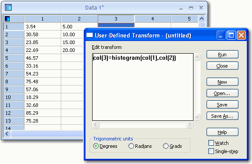Click the worksheet scroll up arrow
This screenshot has width=252, height=164.
[x=201, y=19]
